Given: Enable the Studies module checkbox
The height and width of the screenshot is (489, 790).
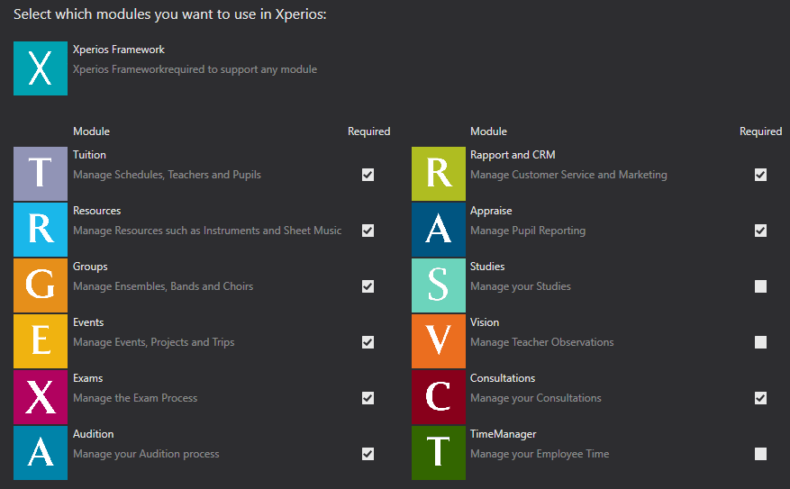Looking at the screenshot, I should (x=760, y=286).
